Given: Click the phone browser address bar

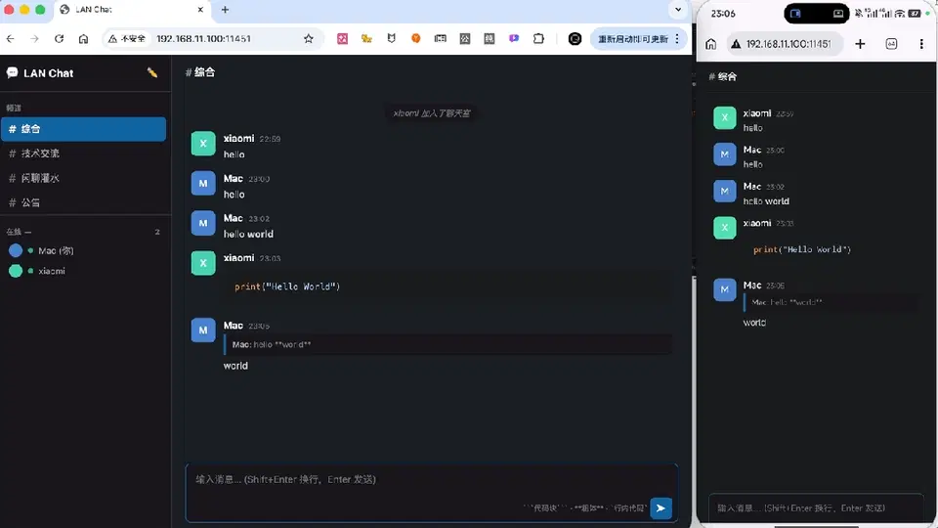Looking at the screenshot, I should (x=784, y=44).
